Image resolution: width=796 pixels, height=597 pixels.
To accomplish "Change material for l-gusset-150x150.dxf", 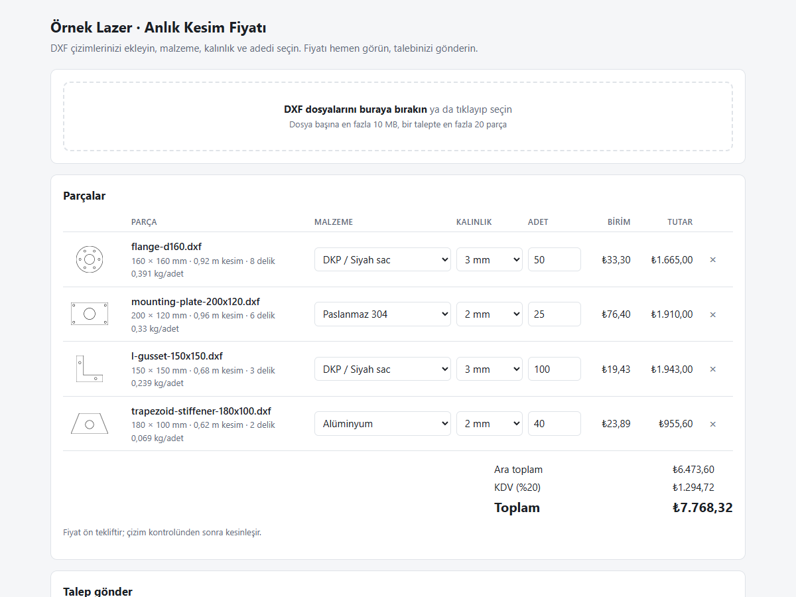I will coord(383,369).
